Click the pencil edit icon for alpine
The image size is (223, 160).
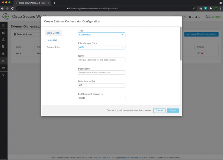(x=198, y=53)
